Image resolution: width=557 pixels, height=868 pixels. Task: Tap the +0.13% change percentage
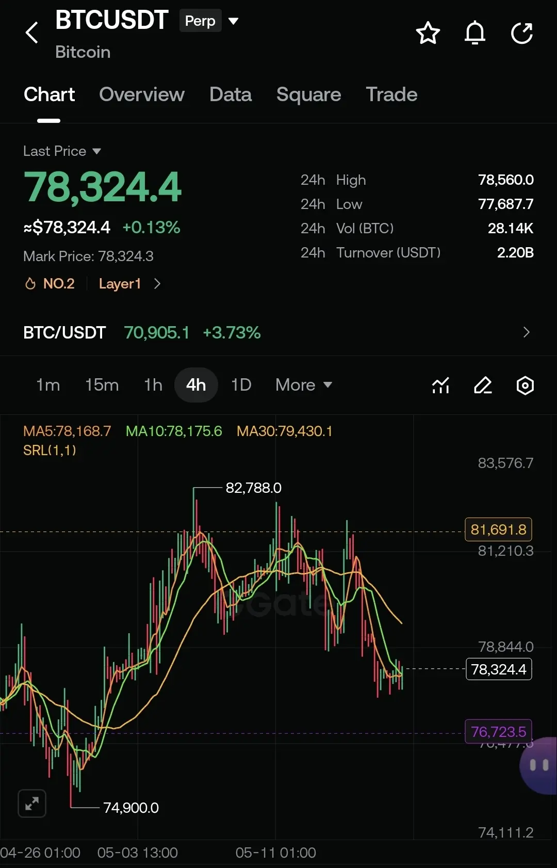[151, 227]
